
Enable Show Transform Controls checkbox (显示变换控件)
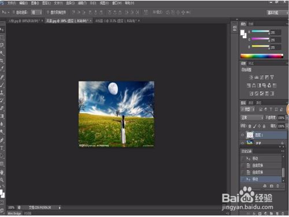point(48,12)
